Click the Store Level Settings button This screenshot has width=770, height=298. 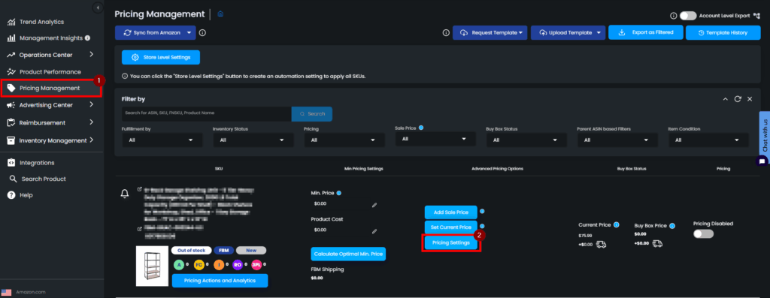161,57
